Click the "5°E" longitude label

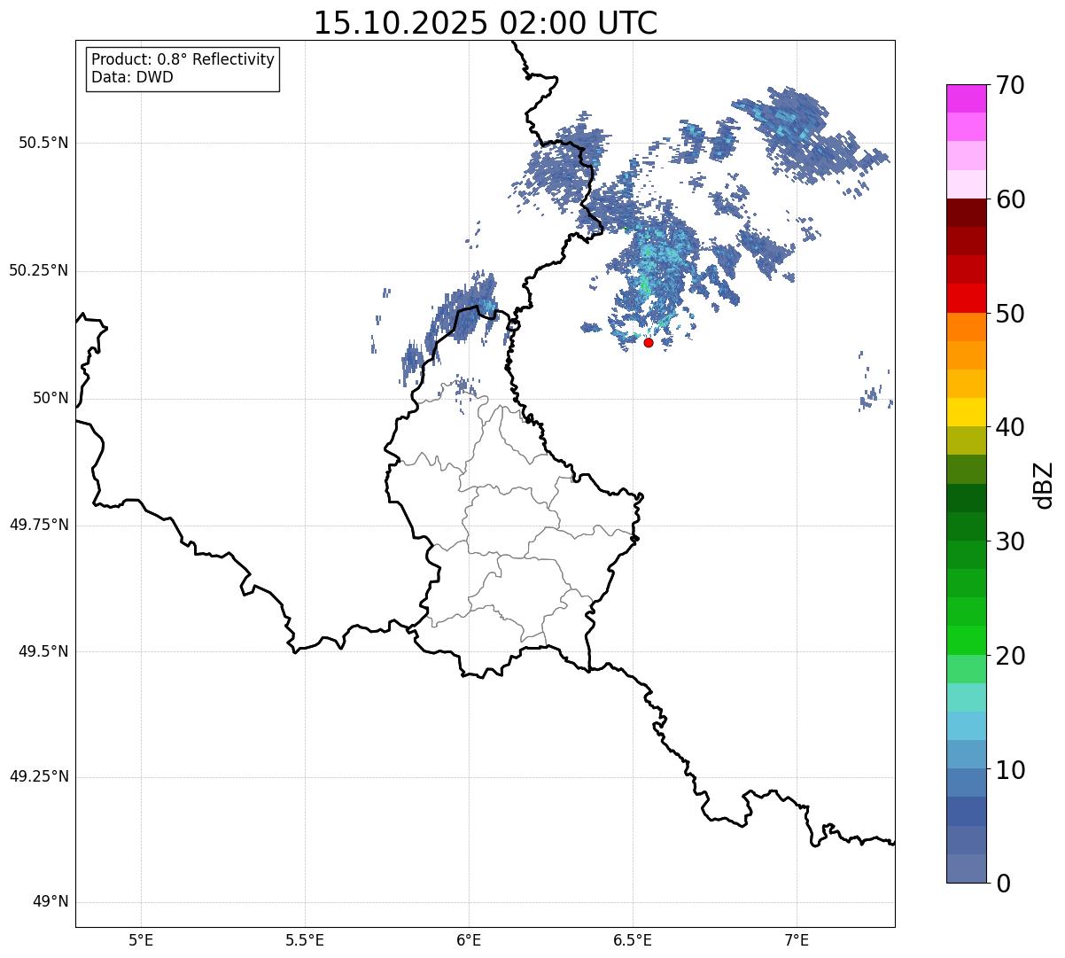coord(141,940)
